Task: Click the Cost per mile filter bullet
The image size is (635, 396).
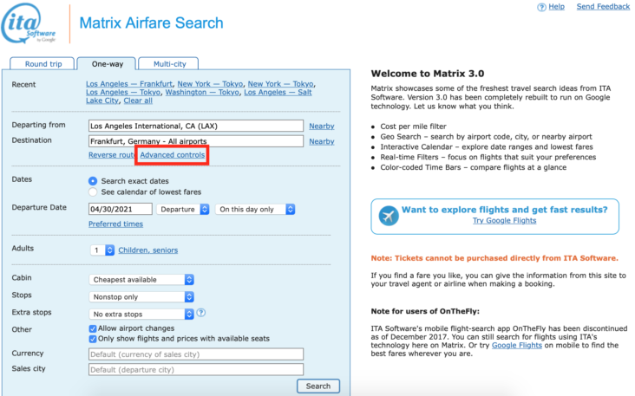Action: [x=413, y=127]
